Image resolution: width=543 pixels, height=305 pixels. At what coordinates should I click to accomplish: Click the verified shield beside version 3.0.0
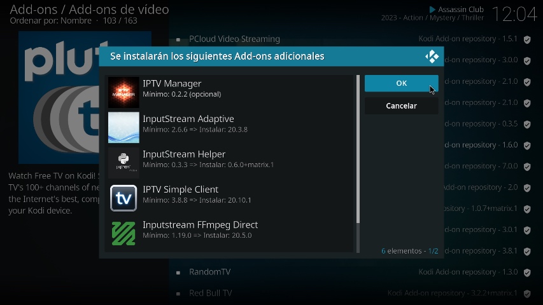click(x=527, y=61)
